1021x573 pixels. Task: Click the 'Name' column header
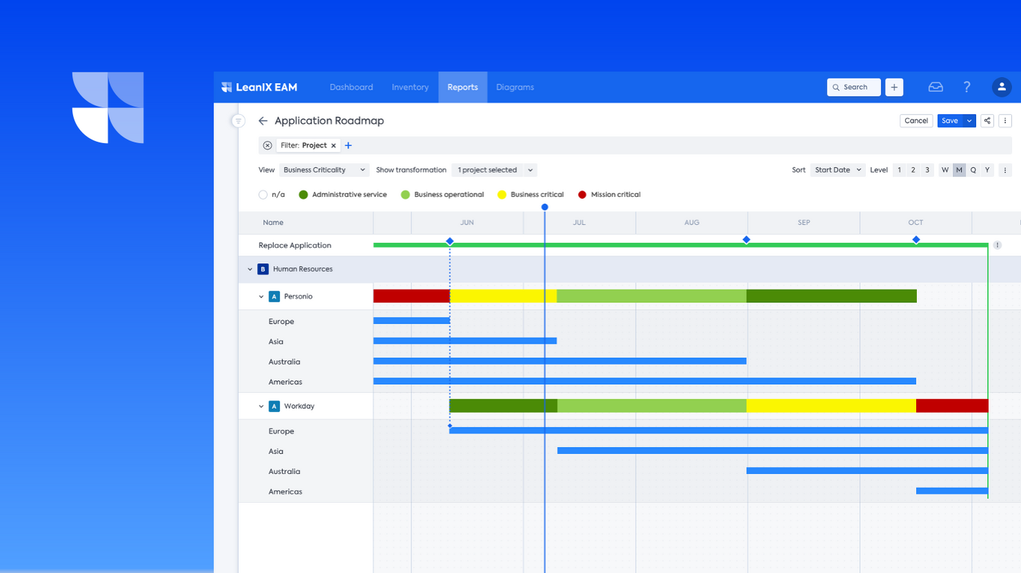273,222
